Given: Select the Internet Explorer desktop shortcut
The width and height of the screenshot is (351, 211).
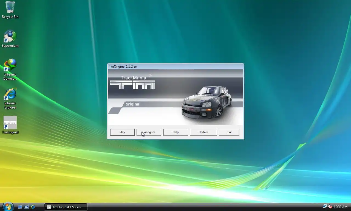Looking at the screenshot, I should click(10, 98).
